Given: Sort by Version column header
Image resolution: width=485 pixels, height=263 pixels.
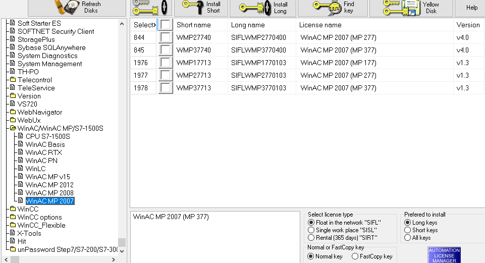Looking at the screenshot, I should point(468,25).
